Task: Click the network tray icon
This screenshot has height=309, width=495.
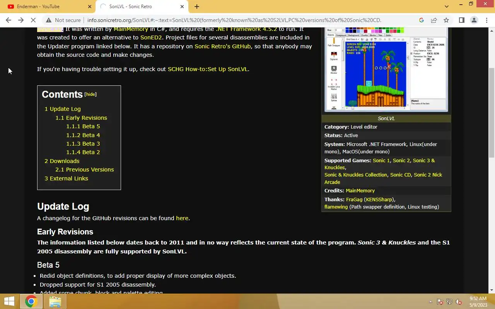Action: [x=449, y=302]
